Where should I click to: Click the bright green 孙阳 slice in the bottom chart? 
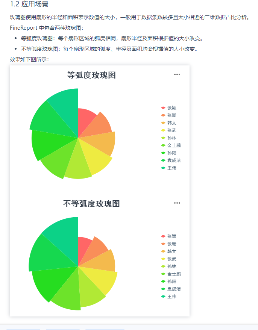51,282
